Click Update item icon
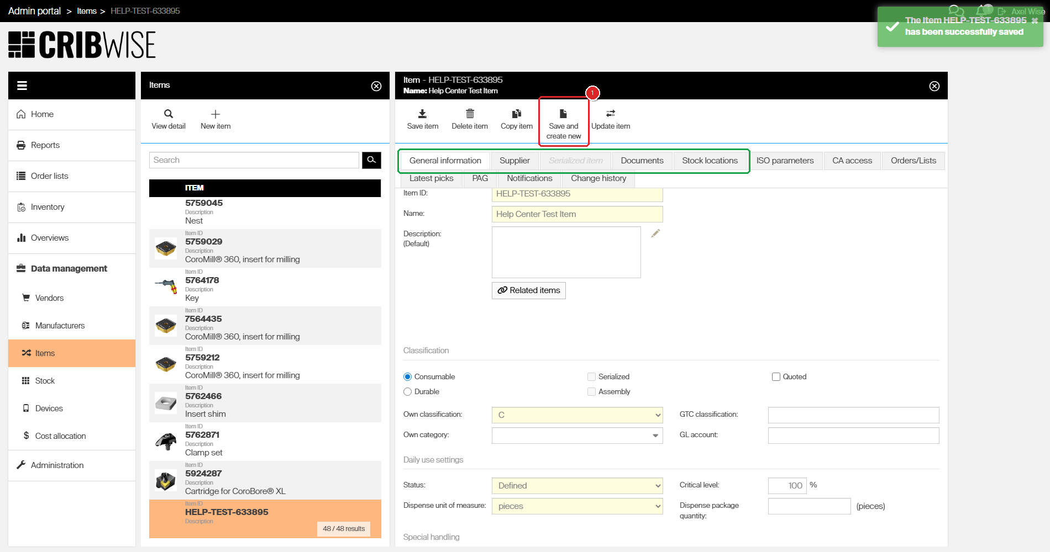Image resolution: width=1050 pixels, height=552 pixels. tap(611, 114)
